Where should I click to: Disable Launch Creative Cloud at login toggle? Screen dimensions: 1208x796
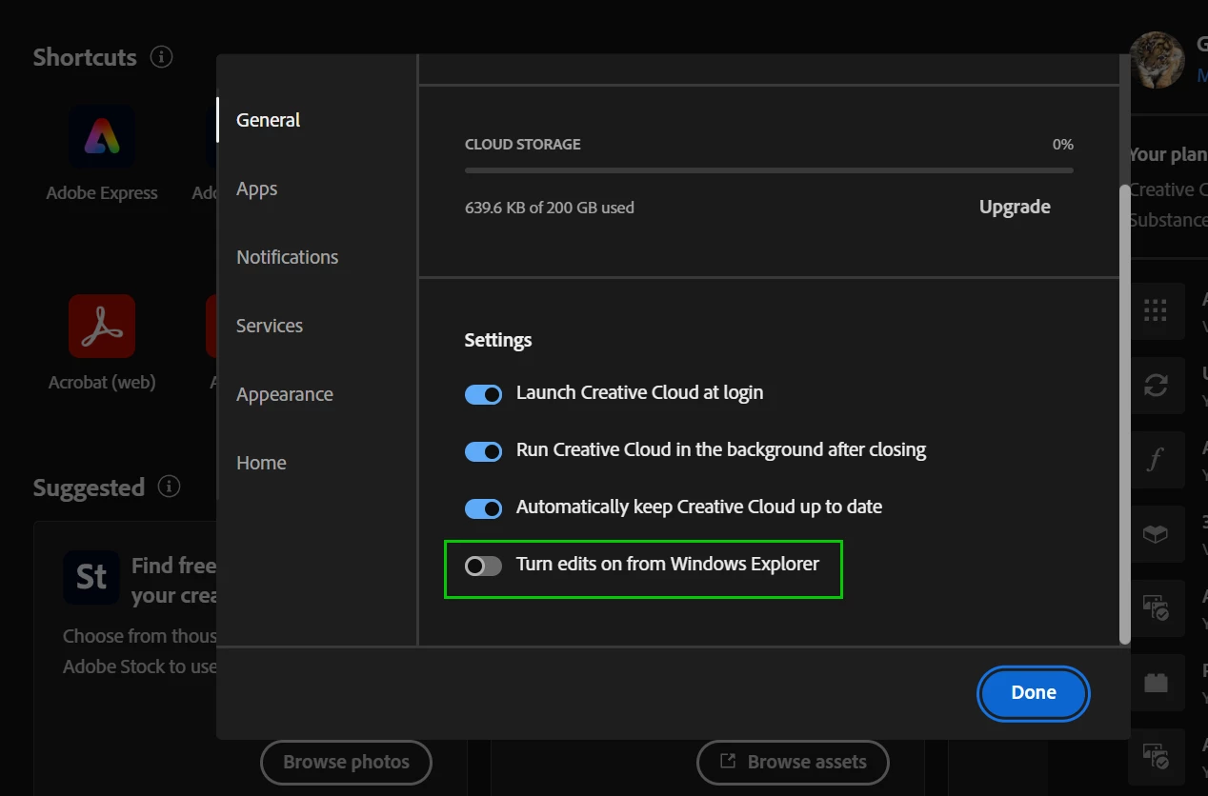coord(483,394)
